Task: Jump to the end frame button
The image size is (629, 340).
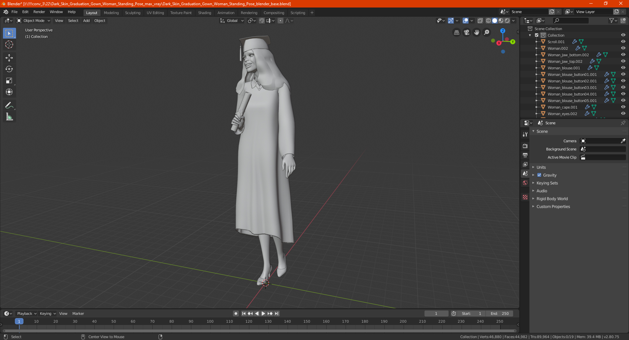Action: tap(276, 314)
